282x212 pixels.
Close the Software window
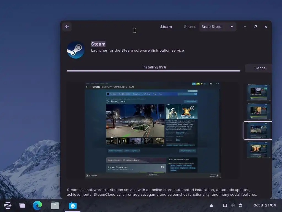pos(266,27)
